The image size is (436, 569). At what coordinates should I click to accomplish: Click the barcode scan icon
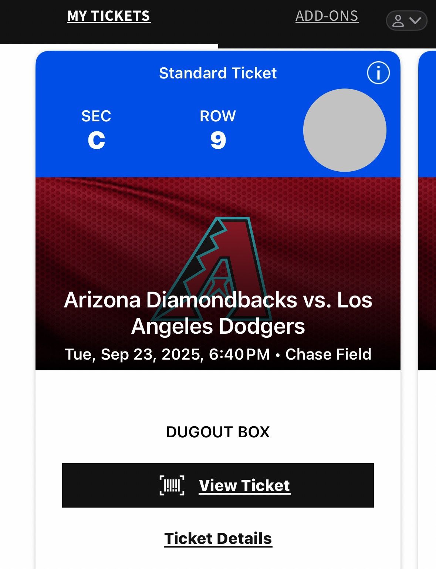[x=172, y=485]
